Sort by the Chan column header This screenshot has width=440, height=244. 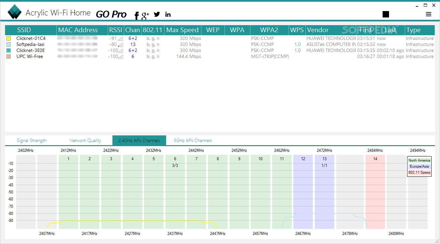point(133,30)
